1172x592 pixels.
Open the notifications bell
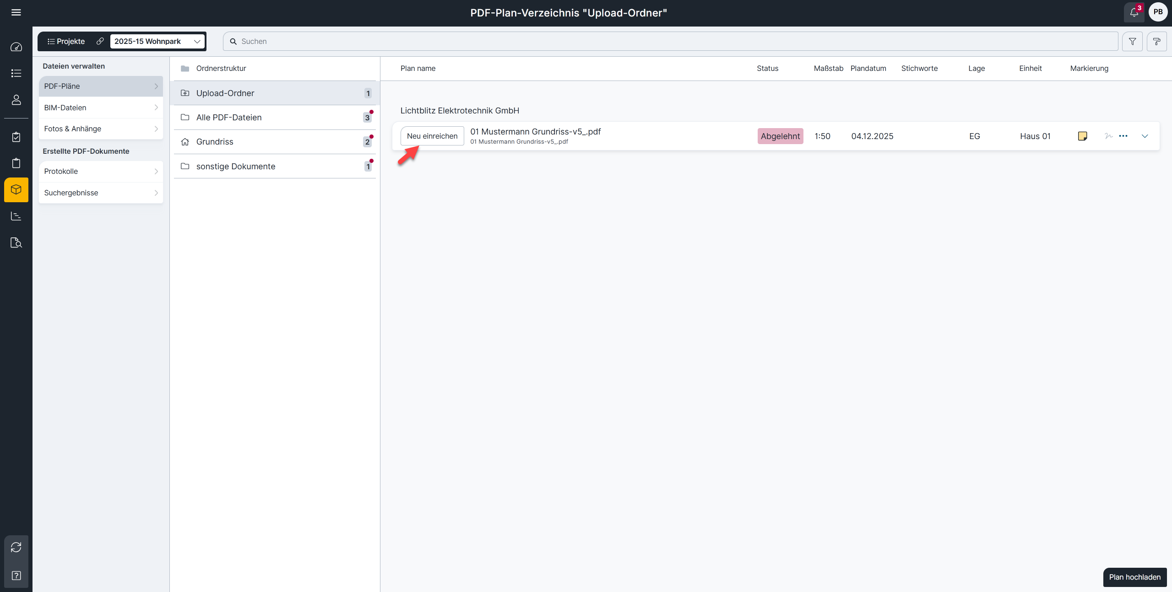pos(1134,12)
